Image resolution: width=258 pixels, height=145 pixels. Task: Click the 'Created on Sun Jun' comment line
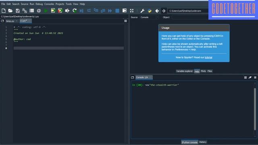click(x=38, y=33)
